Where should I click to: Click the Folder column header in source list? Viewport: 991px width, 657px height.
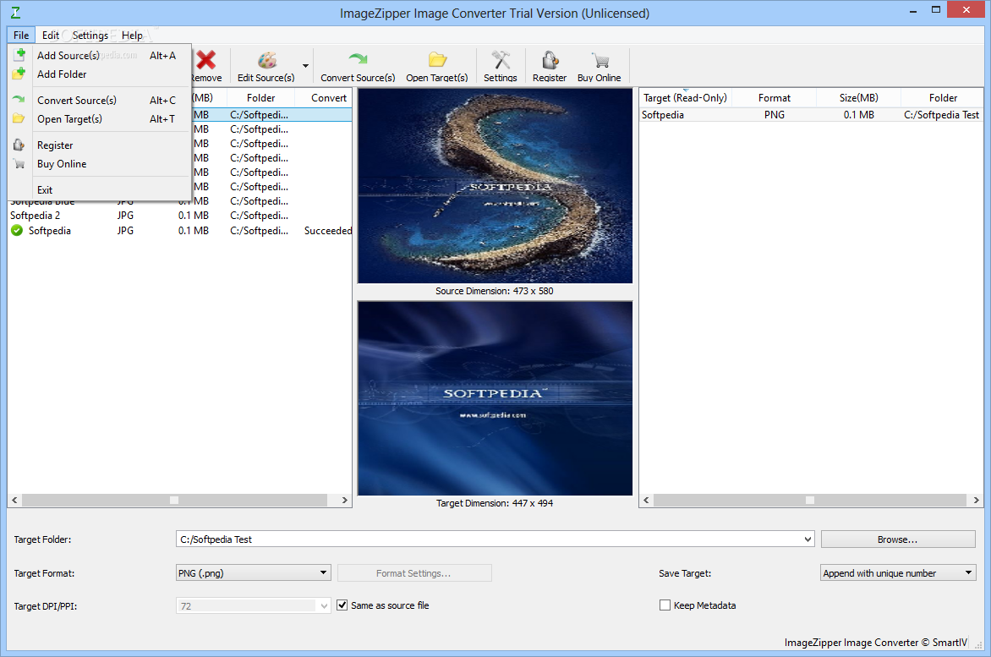point(261,98)
